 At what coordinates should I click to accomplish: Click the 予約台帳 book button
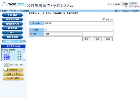[x=13, y=70]
